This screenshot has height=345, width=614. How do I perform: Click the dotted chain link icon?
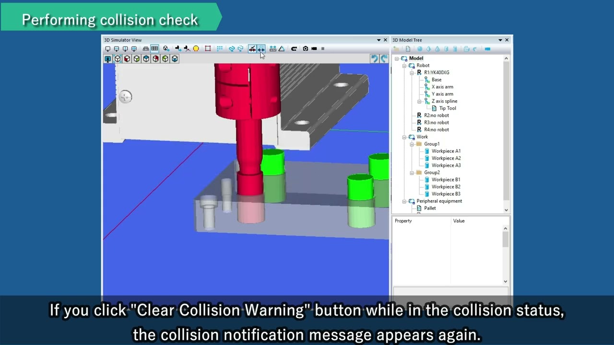(241, 48)
